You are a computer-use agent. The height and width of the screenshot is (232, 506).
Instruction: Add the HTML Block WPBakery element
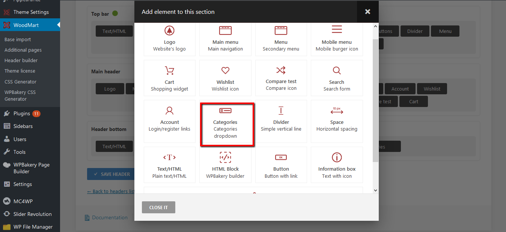(x=225, y=165)
